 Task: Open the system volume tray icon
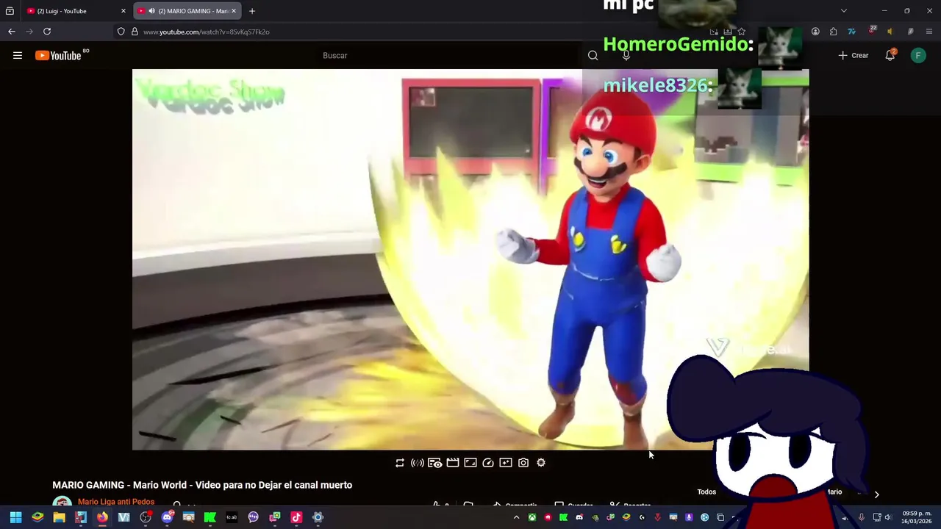click(890, 517)
